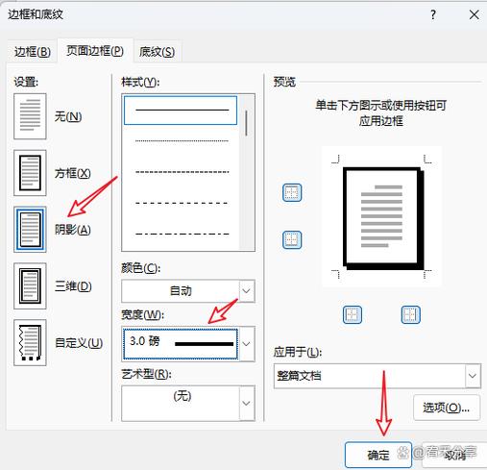
Task: Switch to the 边框(B) tab
Action: 33,52
